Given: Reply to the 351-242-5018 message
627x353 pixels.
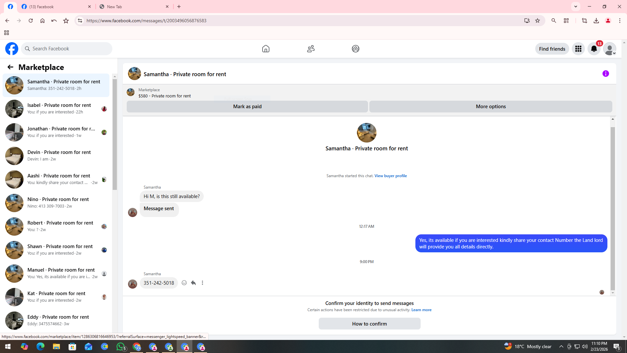Looking at the screenshot, I should click(x=193, y=283).
